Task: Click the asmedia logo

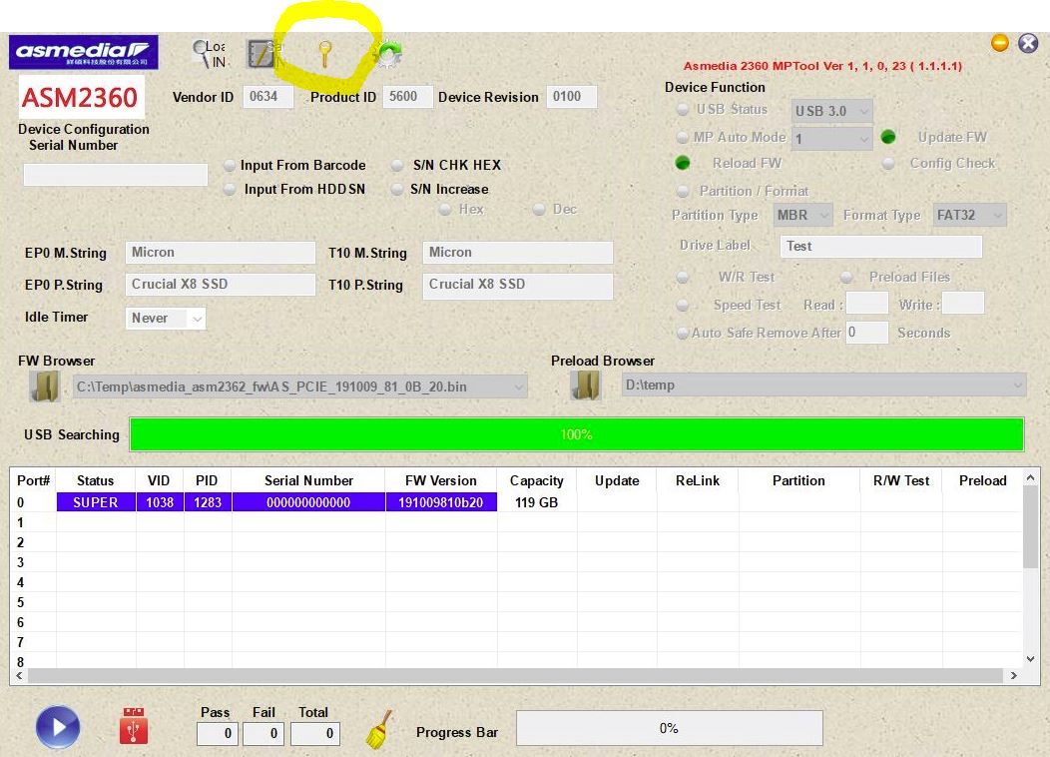Action: point(84,52)
